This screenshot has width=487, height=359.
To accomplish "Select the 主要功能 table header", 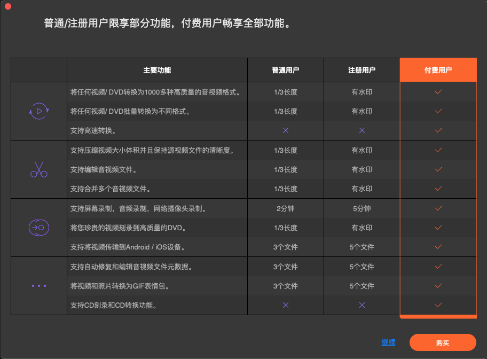I will point(156,69).
